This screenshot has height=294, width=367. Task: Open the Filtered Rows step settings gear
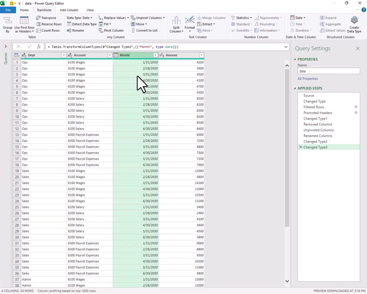(x=356, y=107)
